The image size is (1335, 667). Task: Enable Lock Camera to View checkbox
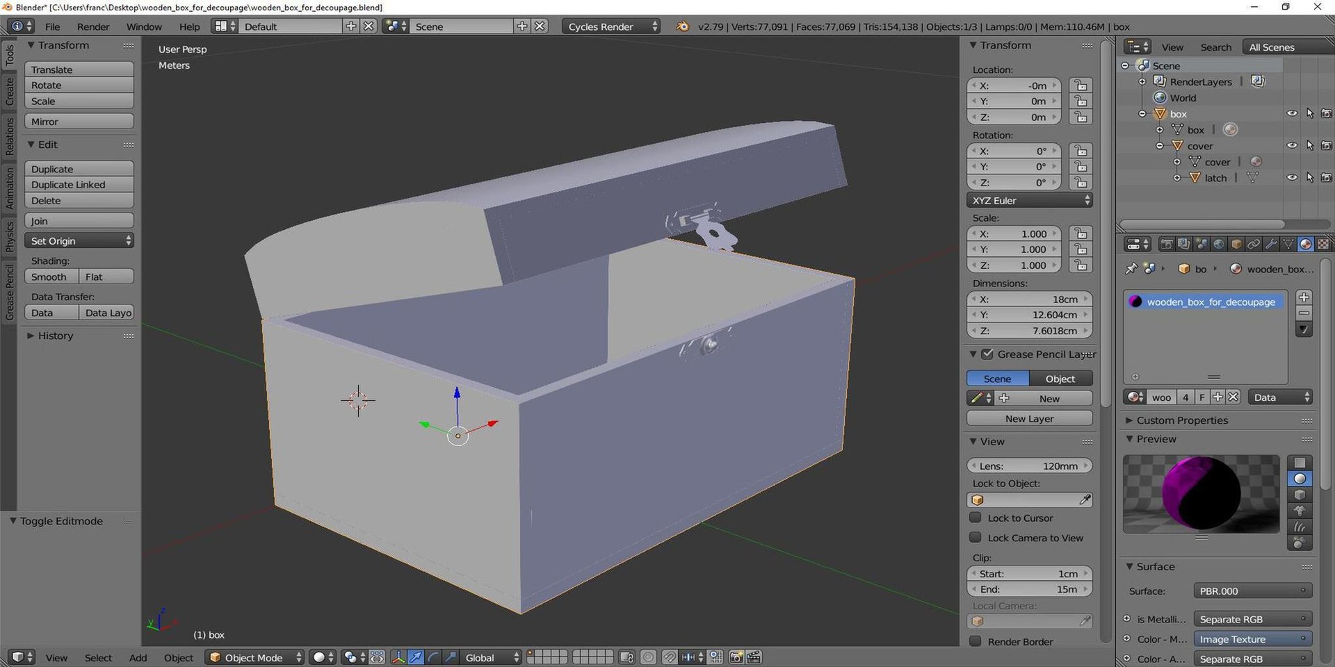pyautogui.click(x=976, y=537)
